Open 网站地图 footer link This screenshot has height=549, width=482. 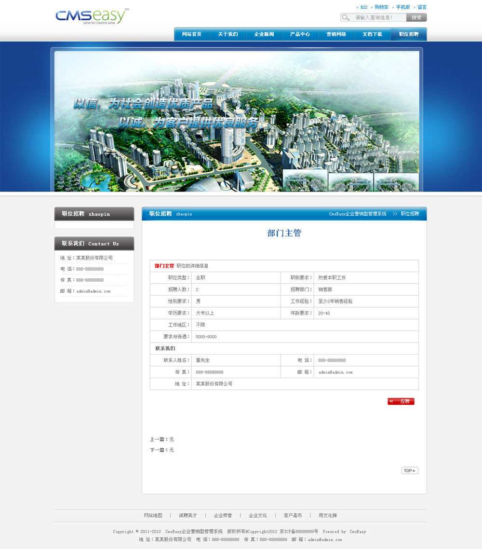point(153,516)
